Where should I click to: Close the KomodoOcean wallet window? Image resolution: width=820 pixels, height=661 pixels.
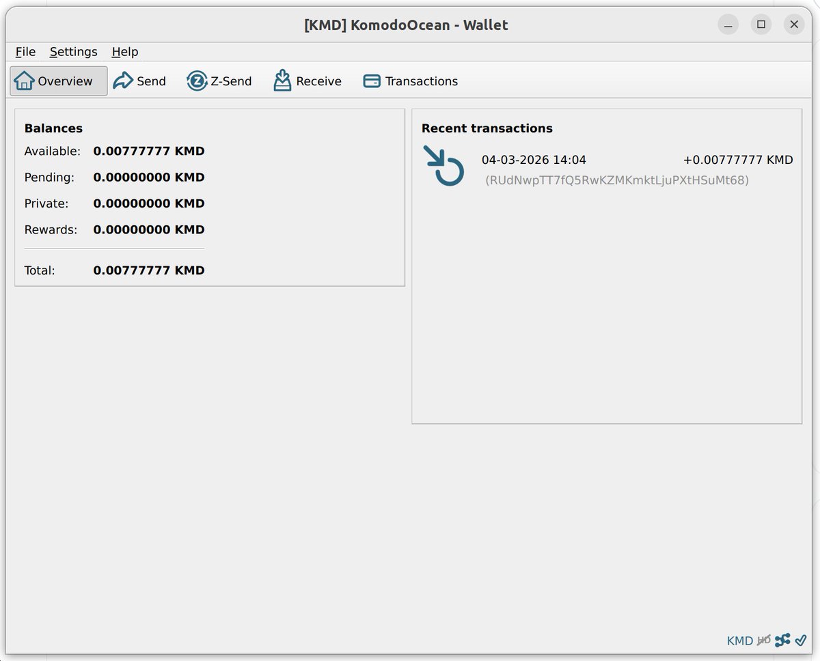[x=794, y=25]
